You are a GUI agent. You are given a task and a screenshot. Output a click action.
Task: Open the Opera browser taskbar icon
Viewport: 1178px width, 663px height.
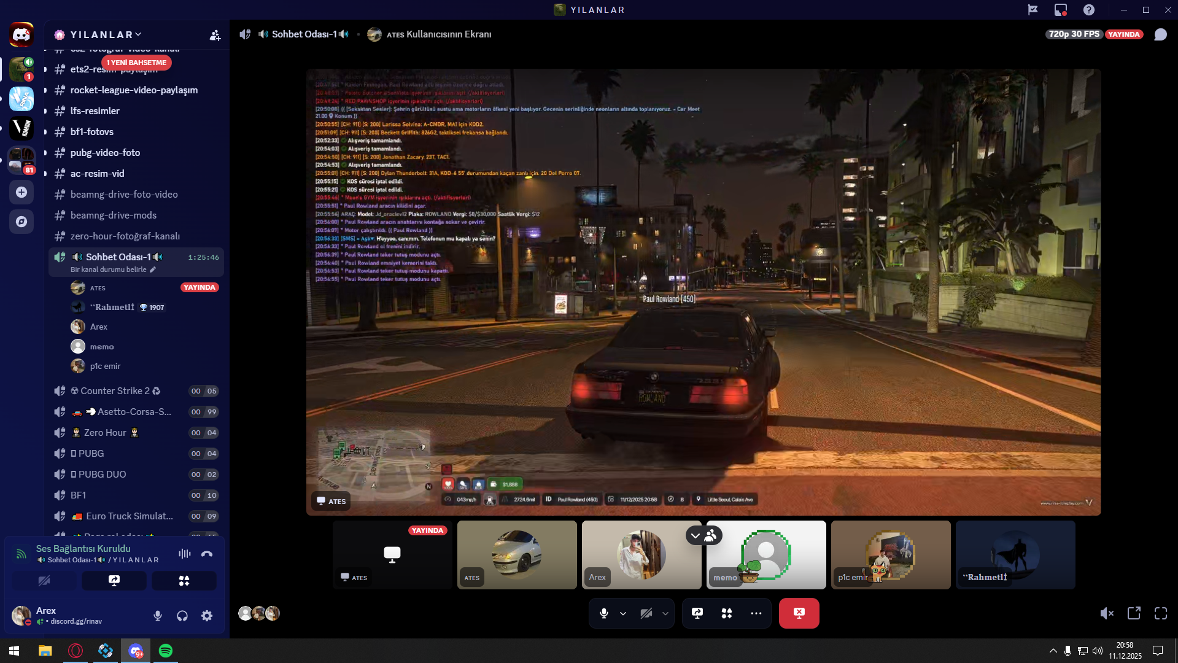pos(76,651)
